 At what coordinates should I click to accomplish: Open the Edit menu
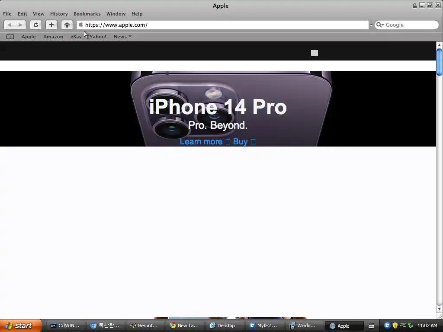pyautogui.click(x=22, y=14)
